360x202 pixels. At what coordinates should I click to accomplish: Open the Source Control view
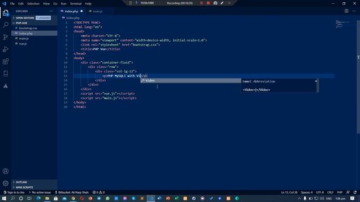(6, 37)
